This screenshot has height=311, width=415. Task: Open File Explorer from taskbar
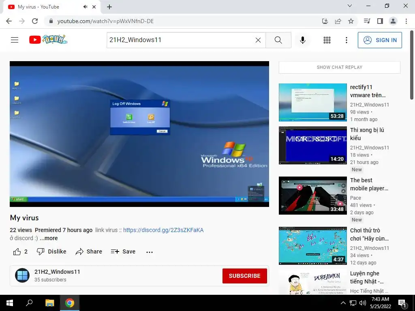49,303
